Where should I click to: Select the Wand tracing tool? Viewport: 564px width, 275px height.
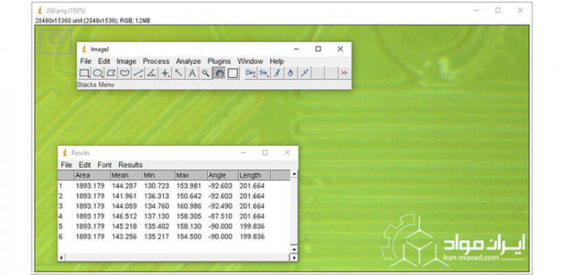tap(178, 73)
